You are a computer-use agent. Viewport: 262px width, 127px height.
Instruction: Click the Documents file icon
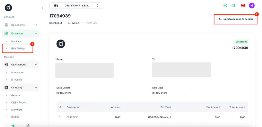point(6,25)
